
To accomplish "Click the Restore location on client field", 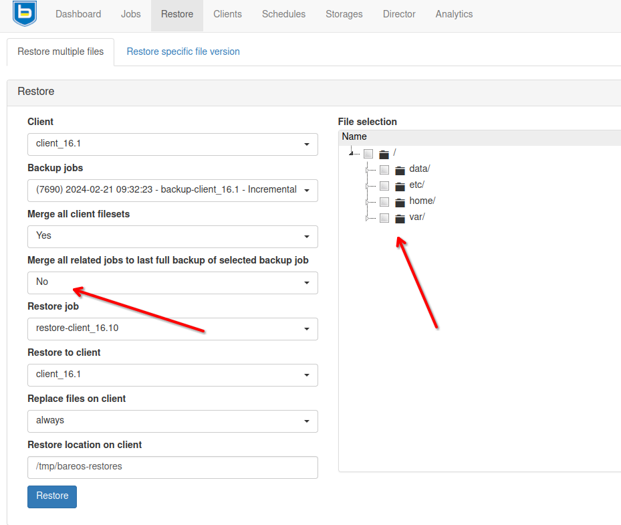I will (172, 467).
